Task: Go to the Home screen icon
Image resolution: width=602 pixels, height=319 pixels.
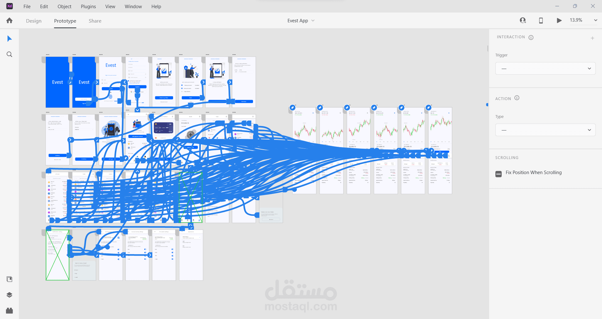Action: click(9, 21)
